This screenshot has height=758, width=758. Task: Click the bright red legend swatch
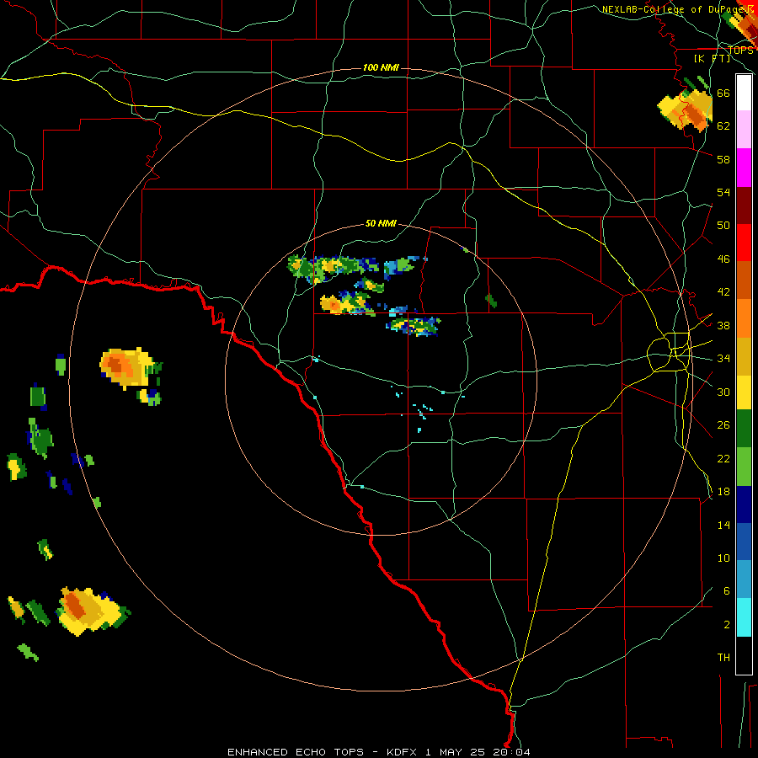pos(744,243)
